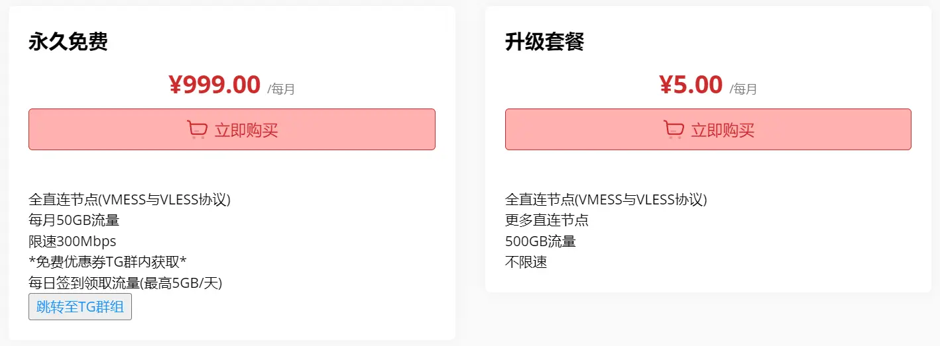The height and width of the screenshot is (346, 940).
Task: Click the 500GB流量 feature line
Action: tap(540, 241)
